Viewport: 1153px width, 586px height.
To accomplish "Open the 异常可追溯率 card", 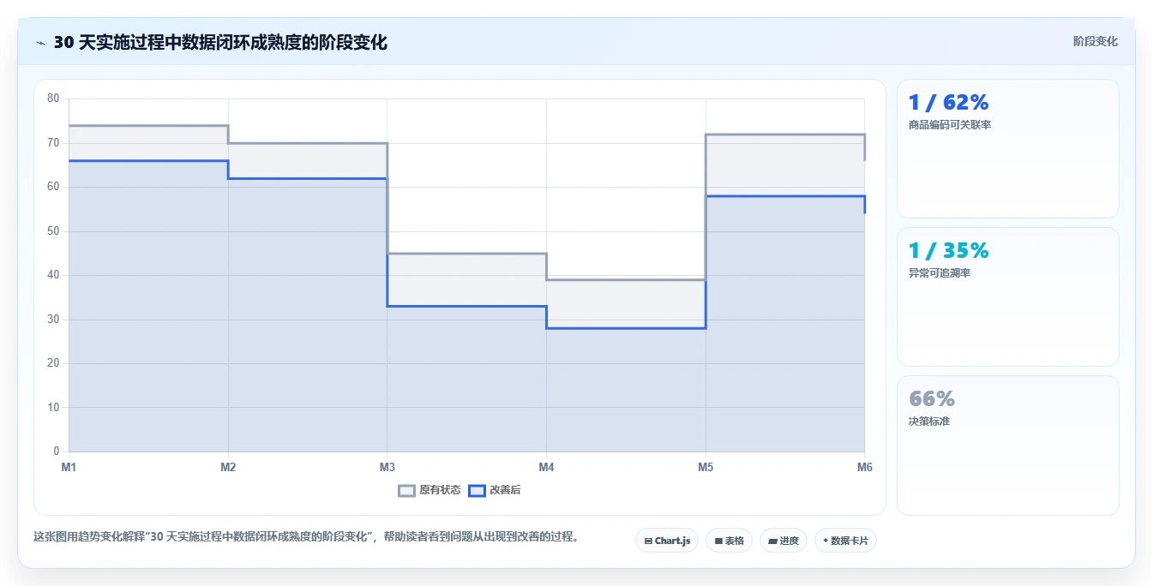I will [x=1008, y=296].
